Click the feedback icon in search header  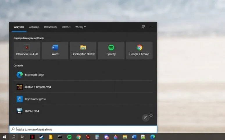click(143, 27)
